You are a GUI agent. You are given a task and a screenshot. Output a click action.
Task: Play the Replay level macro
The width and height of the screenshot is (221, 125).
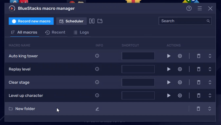169,69
